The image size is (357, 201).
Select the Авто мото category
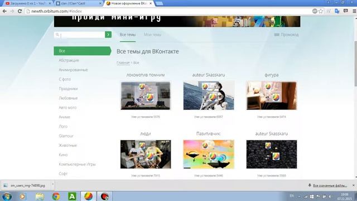coord(67,108)
